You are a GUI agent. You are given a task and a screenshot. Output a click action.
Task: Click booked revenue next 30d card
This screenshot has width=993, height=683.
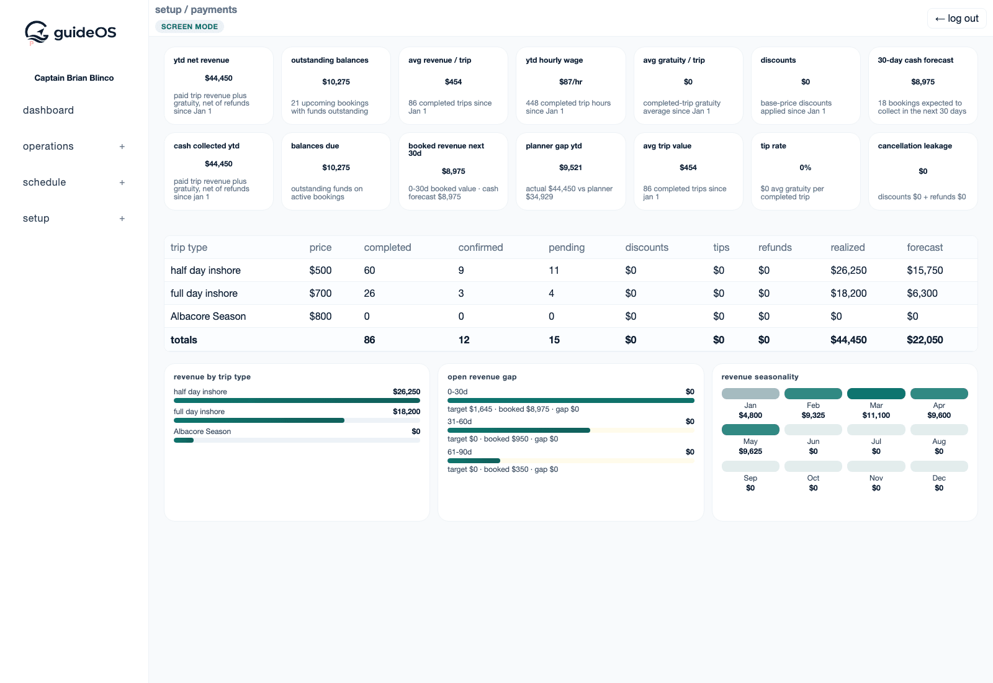coord(453,171)
